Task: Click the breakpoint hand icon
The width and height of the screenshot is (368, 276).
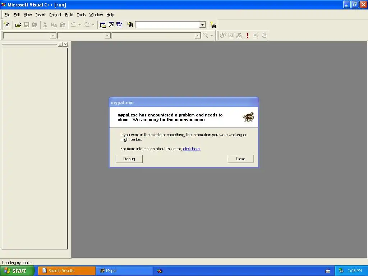Action: point(264,36)
